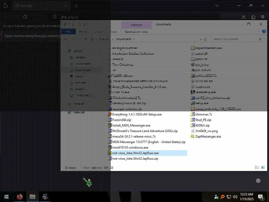Image resolution: width=269 pixels, height=202 pixels.
Task: Switch Explorer to large icons view
Action: [263, 168]
